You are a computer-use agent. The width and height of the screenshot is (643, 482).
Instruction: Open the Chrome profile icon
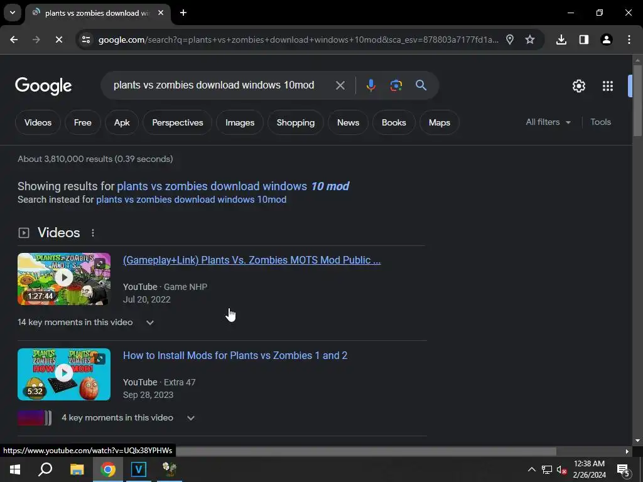(x=607, y=40)
